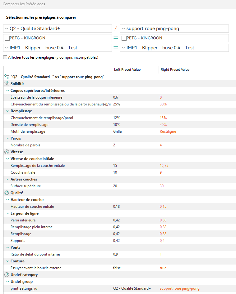Click the process preset comparison header icon
This screenshot has height=294, width=236.
[x=7, y=77]
